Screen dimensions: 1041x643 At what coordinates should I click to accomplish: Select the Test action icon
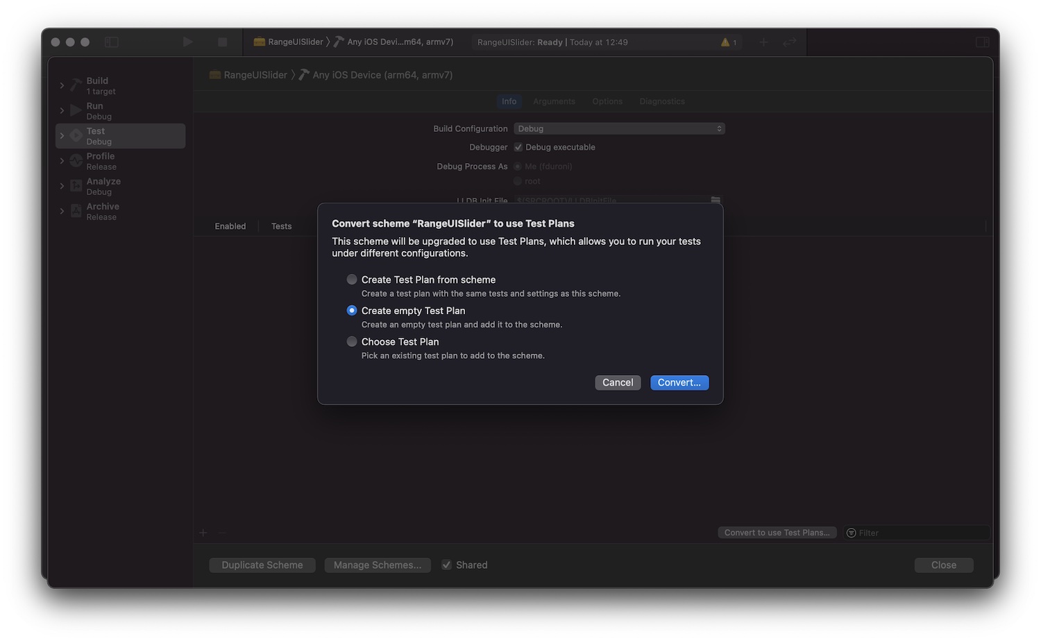(76, 135)
